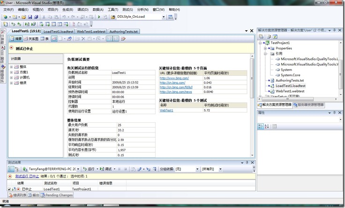345x208 pixels.
Task: Open the 分组依据 group-by dropdown
Action: tap(197, 169)
